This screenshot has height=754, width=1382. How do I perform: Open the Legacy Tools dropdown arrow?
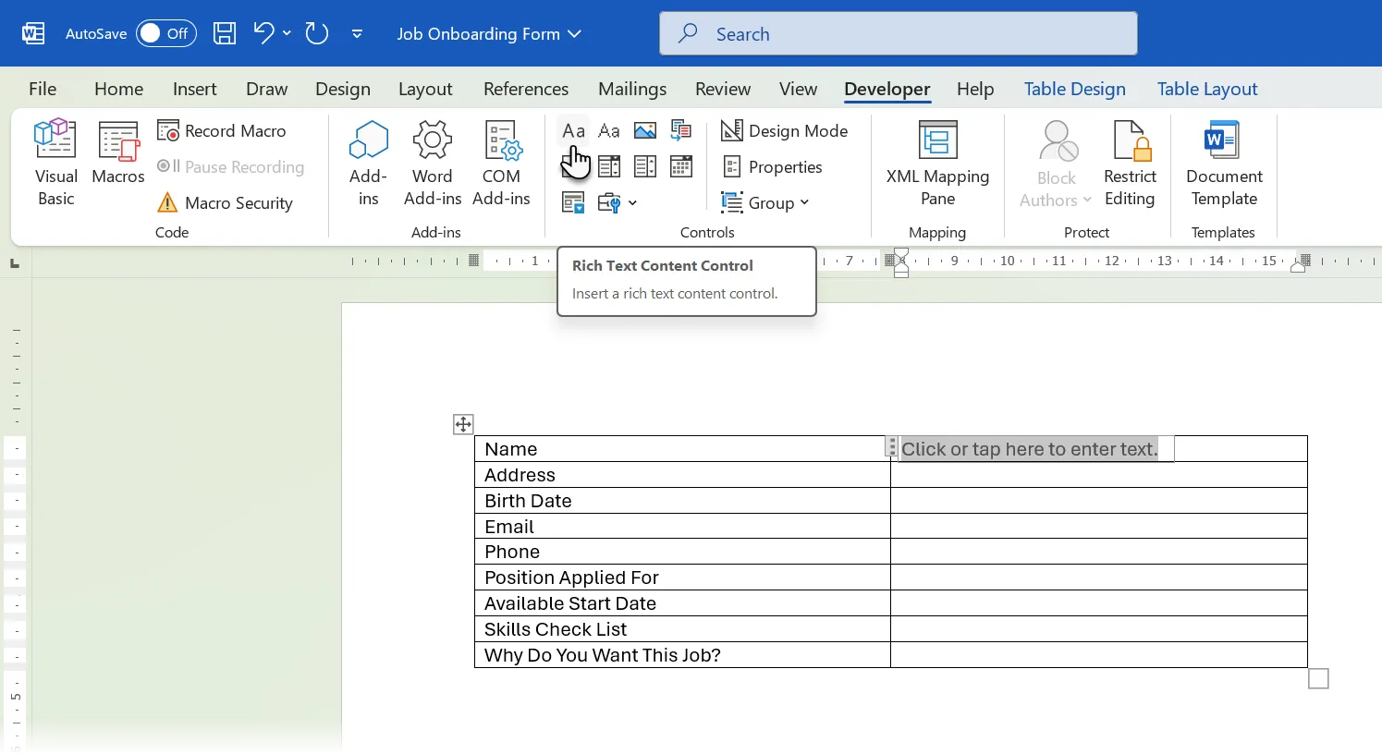[x=632, y=203]
